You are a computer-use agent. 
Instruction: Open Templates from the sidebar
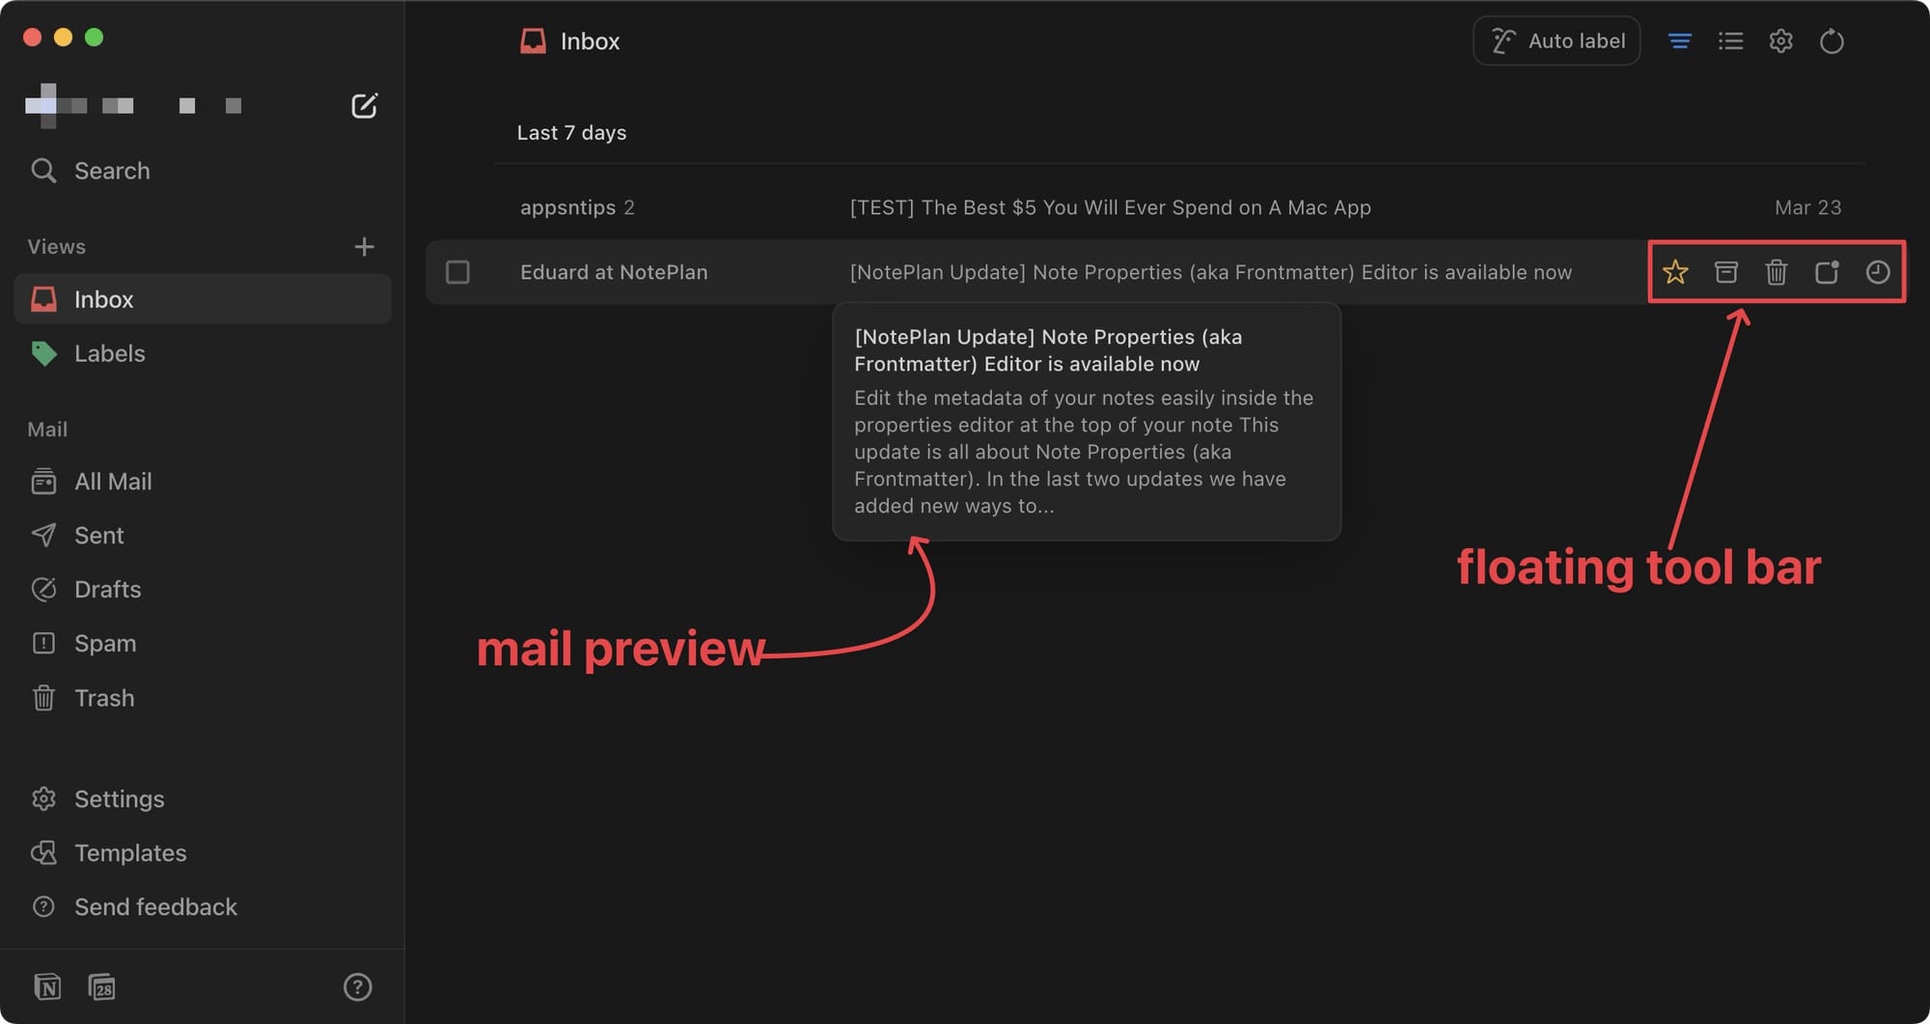pyautogui.click(x=203, y=853)
